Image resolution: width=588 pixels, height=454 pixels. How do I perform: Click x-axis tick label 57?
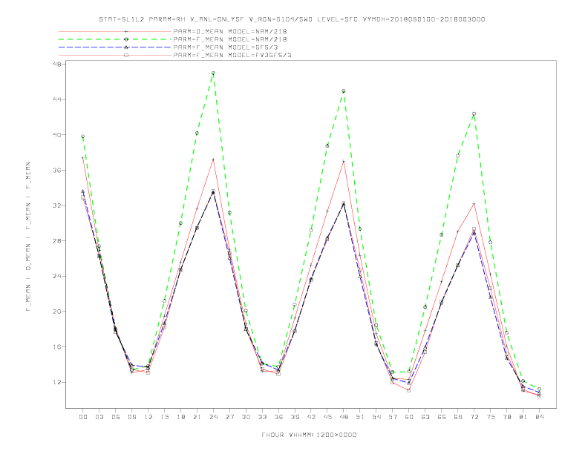(x=393, y=417)
